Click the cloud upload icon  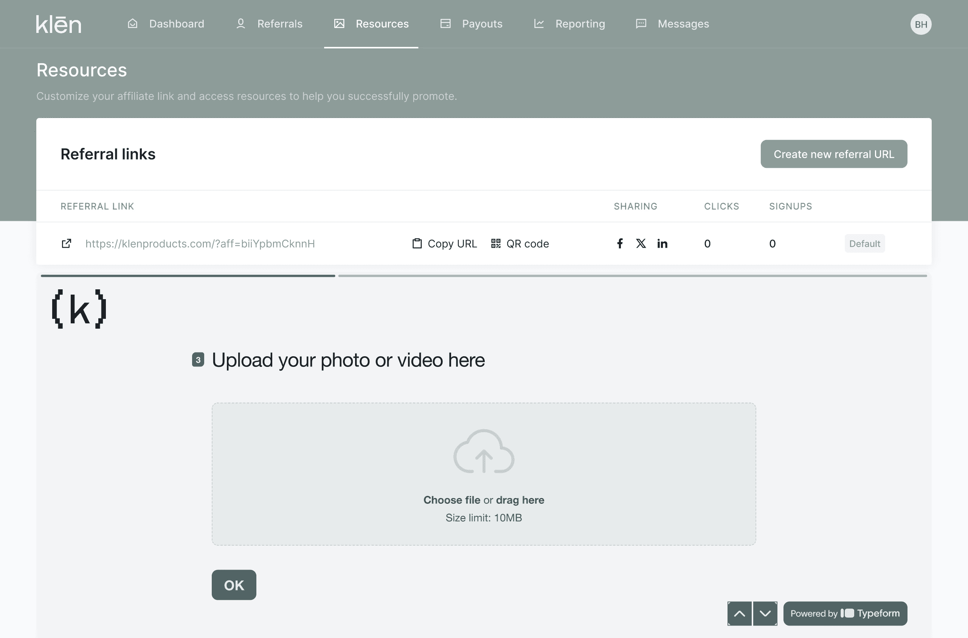click(484, 451)
